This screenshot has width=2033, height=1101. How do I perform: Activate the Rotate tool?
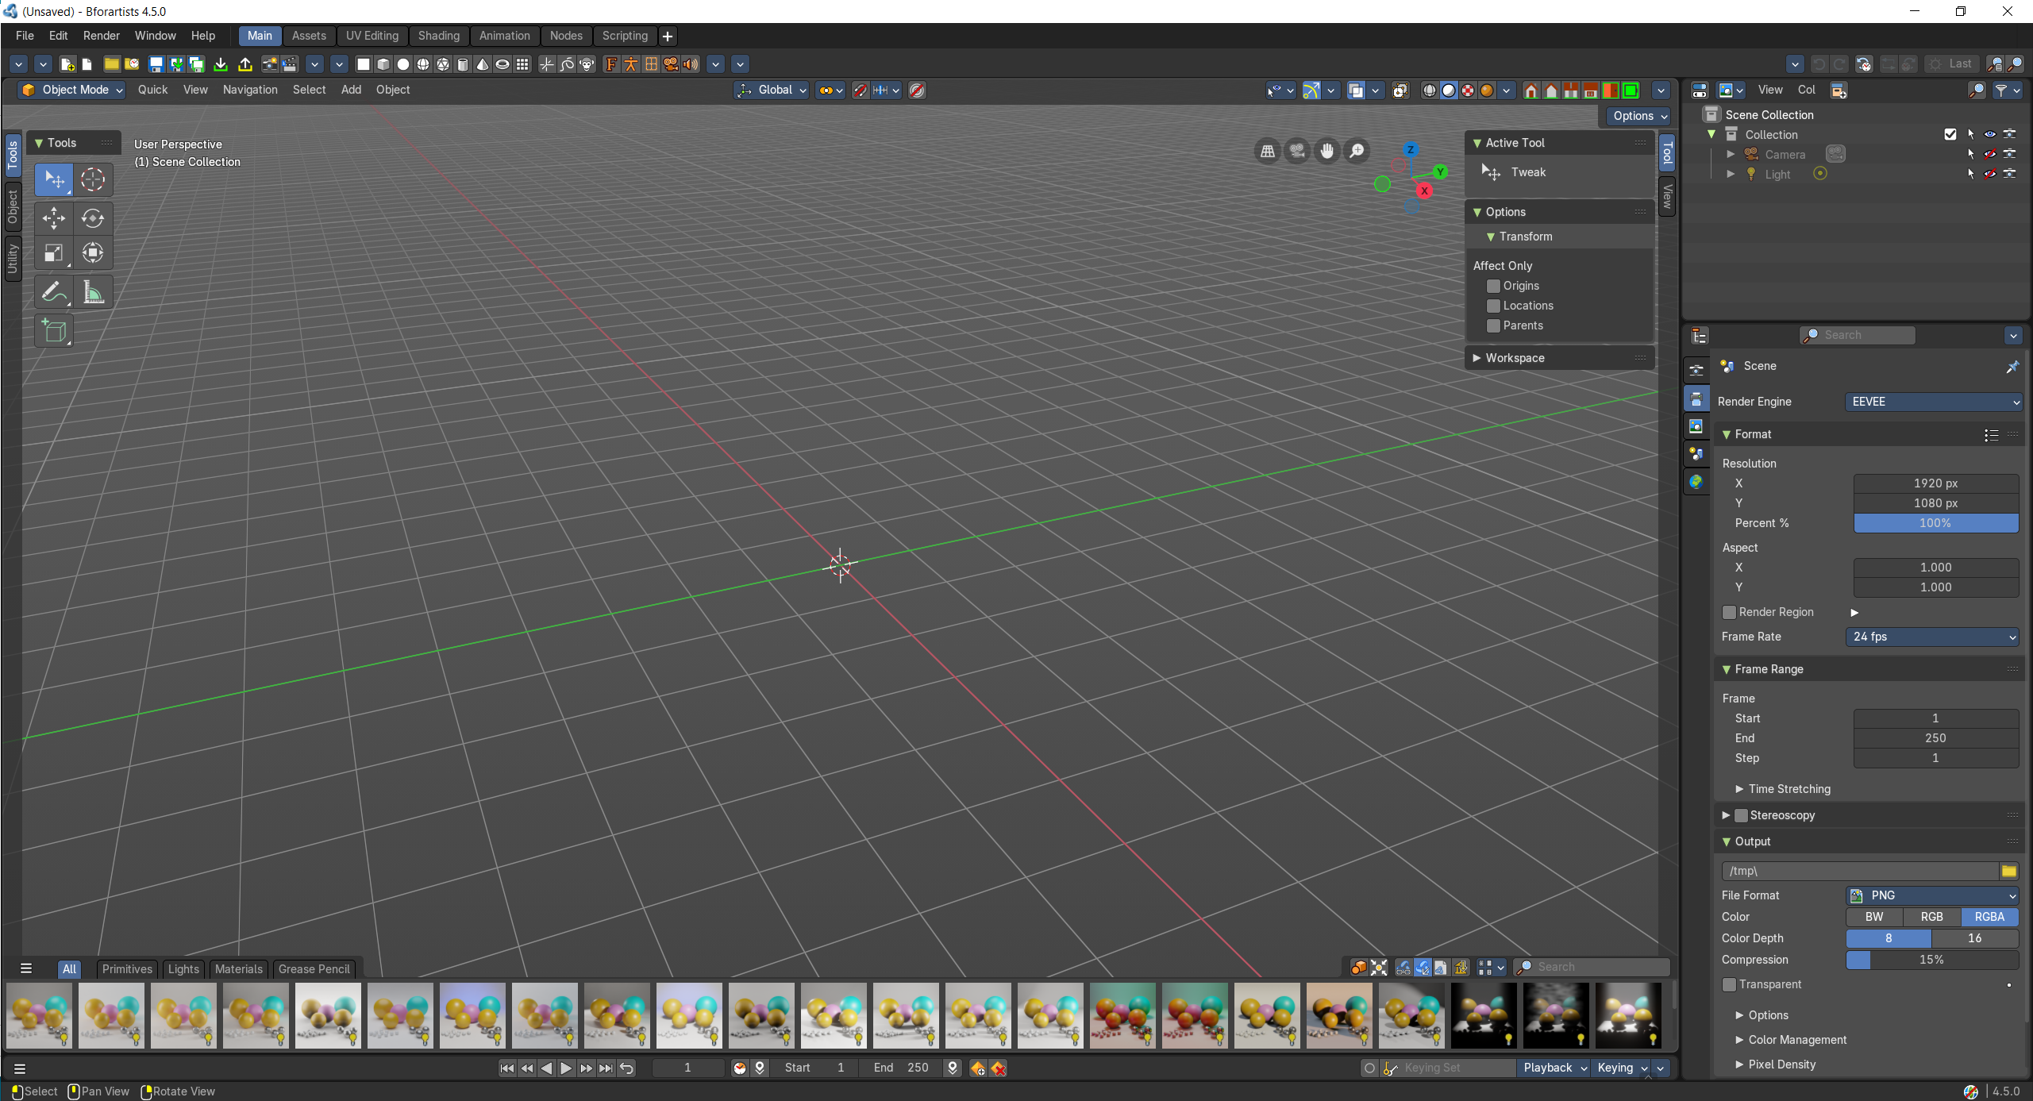point(93,218)
